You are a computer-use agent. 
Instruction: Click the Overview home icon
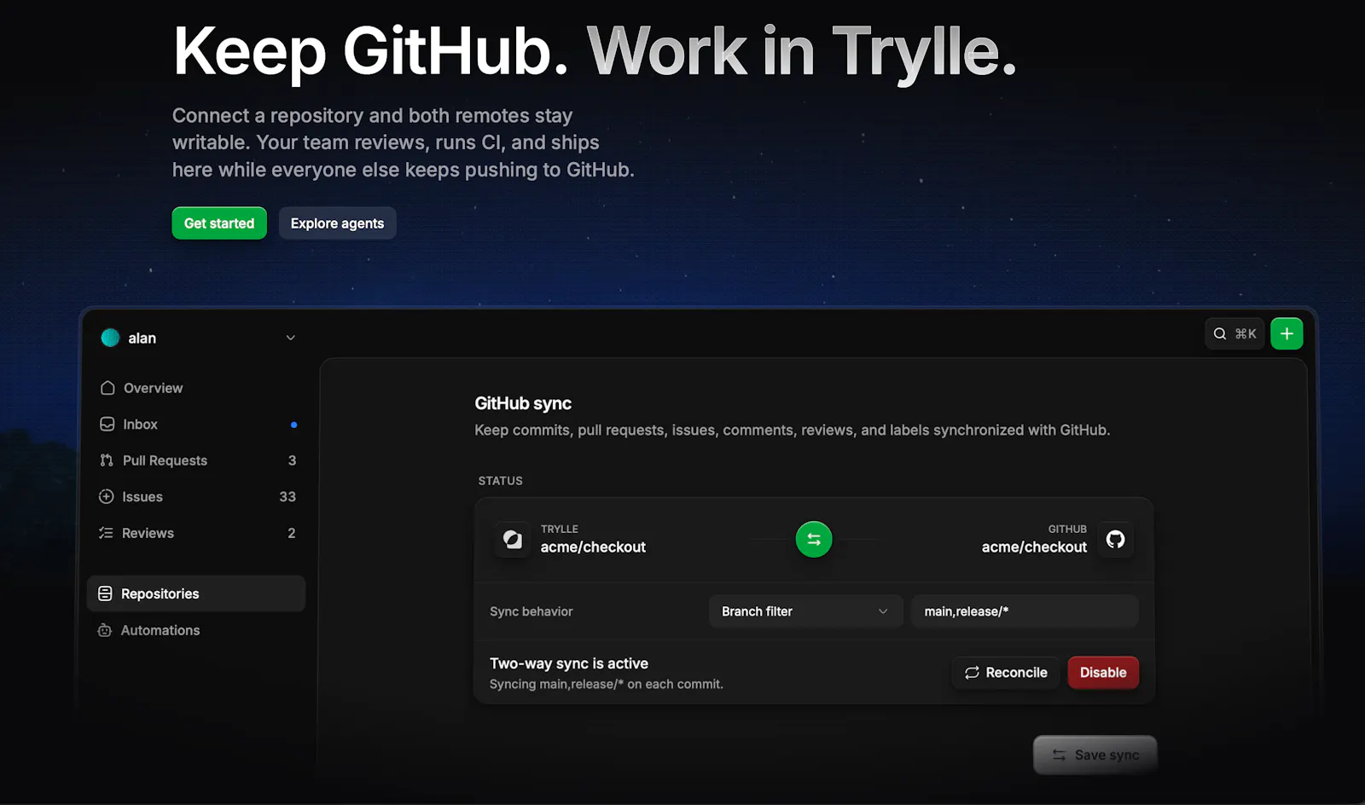click(x=107, y=388)
